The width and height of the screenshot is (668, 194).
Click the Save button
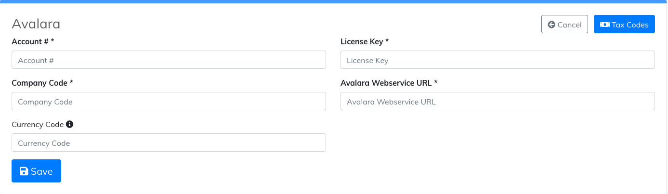[36, 171]
